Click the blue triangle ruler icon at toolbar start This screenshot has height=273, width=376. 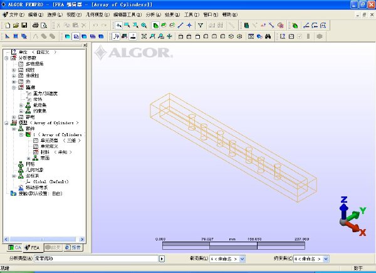click(7, 36)
